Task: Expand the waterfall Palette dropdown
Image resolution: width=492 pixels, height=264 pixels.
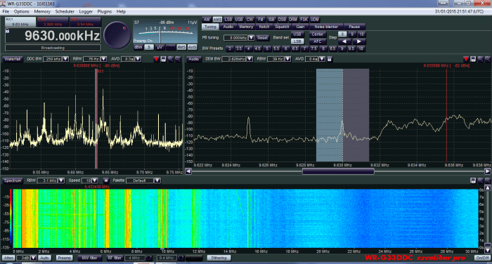Action: tap(157, 180)
